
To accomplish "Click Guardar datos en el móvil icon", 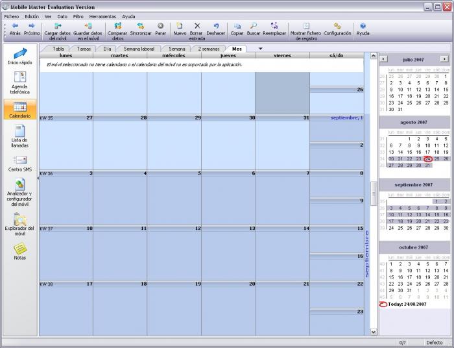I will pyautogui.click(x=88, y=26).
